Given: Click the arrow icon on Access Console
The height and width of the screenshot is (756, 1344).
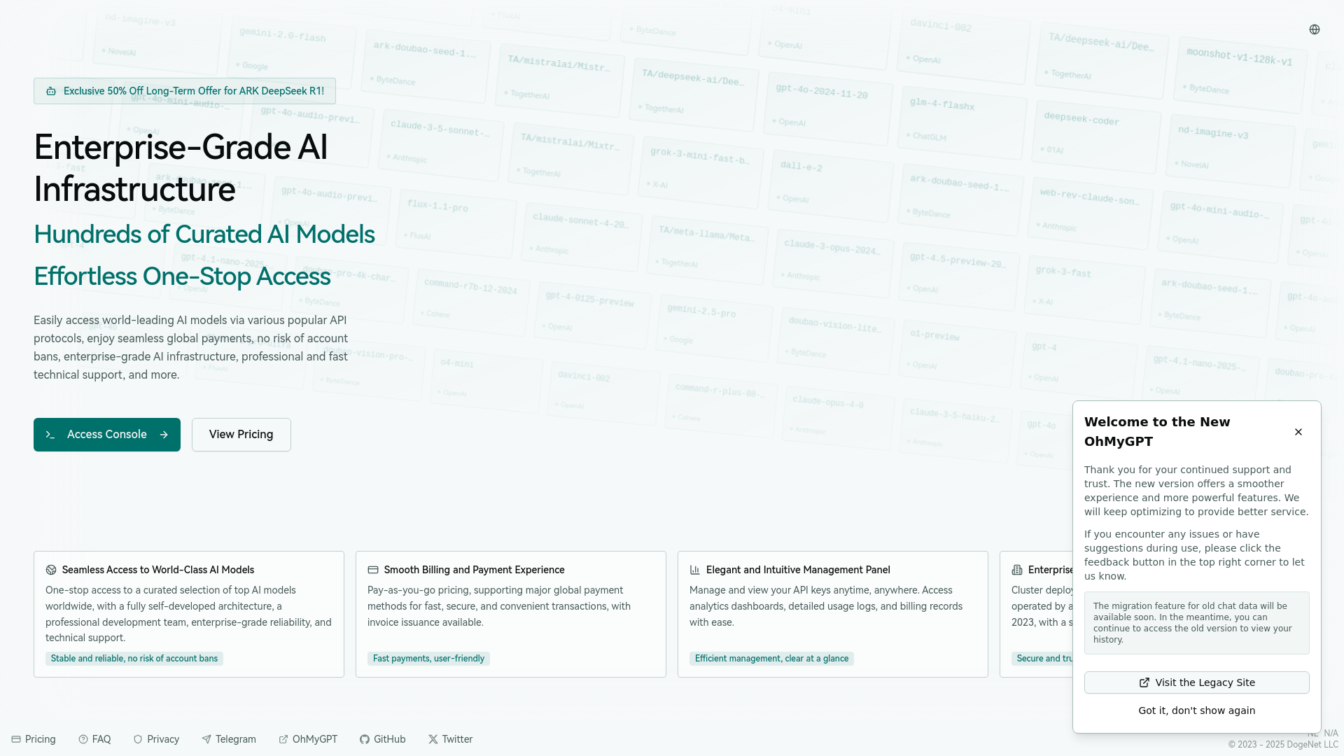Looking at the screenshot, I should pos(164,435).
